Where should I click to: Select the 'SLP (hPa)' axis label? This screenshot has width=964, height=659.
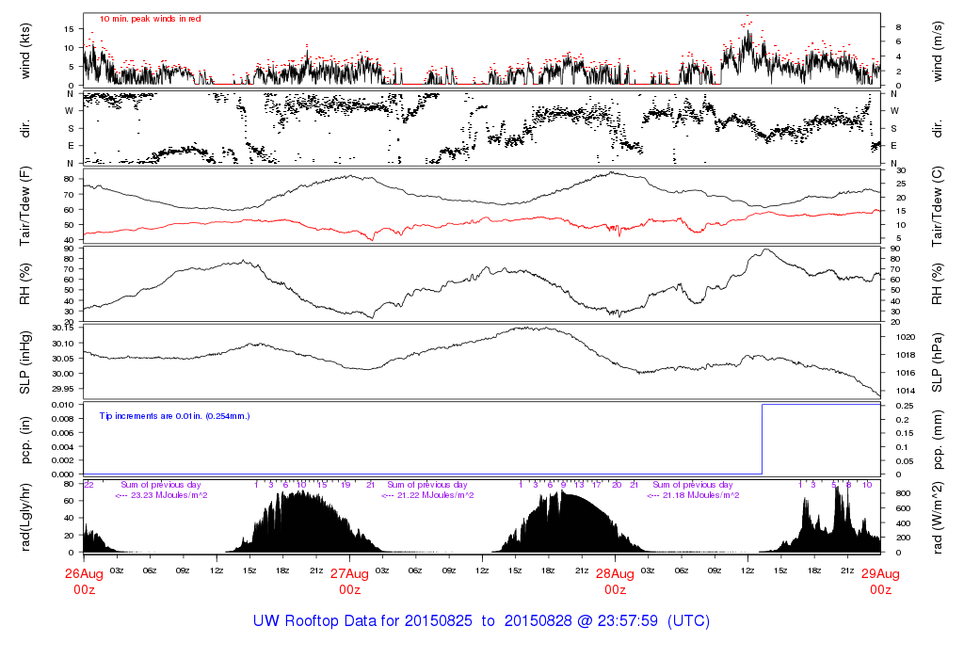point(937,362)
